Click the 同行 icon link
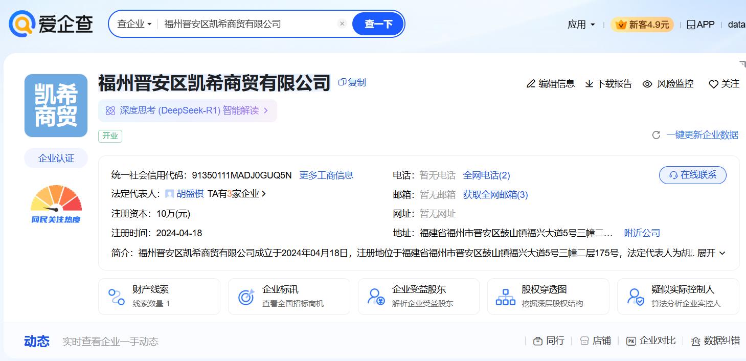Image resolution: width=746 pixels, height=361 pixels. (549, 341)
